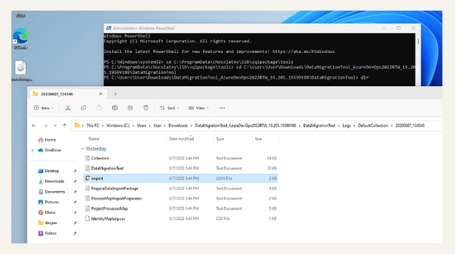Select OneDrive in navigation pane
This screenshot has height=254, width=455.
(50, 151)
